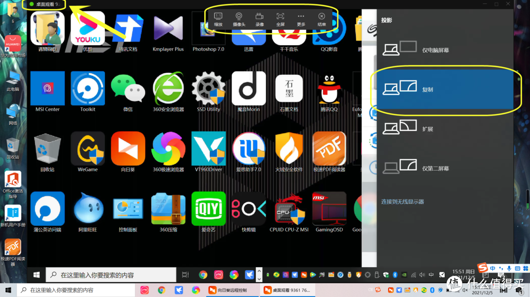Switch to 全屏 fullscreen mode
The height and width of the screenshot is (297, 530).
pos(280,20)
